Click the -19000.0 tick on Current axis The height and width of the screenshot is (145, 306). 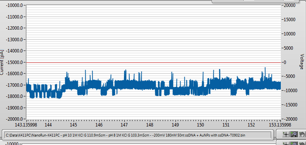[x=15, y=108]
